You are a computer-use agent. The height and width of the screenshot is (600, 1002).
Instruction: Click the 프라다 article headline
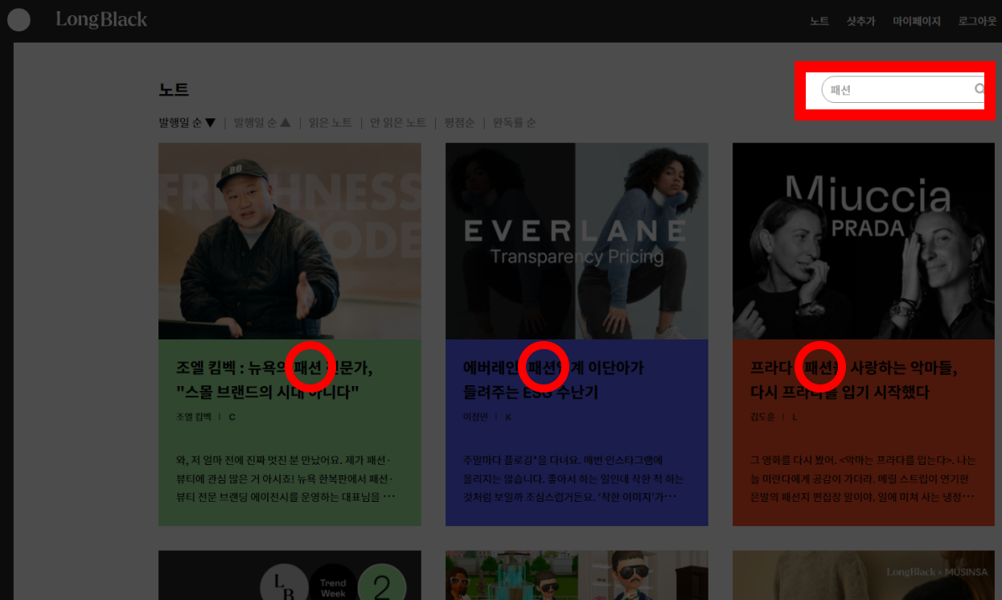point(852,380)
